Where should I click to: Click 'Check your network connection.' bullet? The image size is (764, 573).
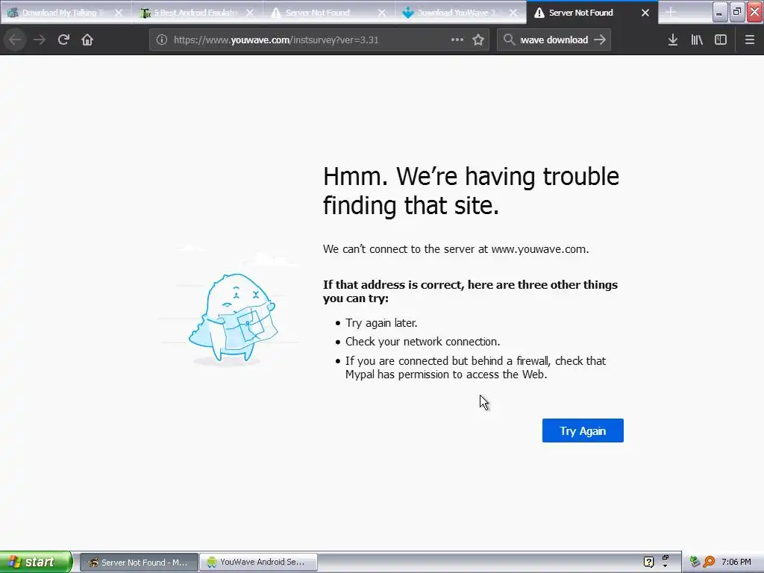click(423, 342)
